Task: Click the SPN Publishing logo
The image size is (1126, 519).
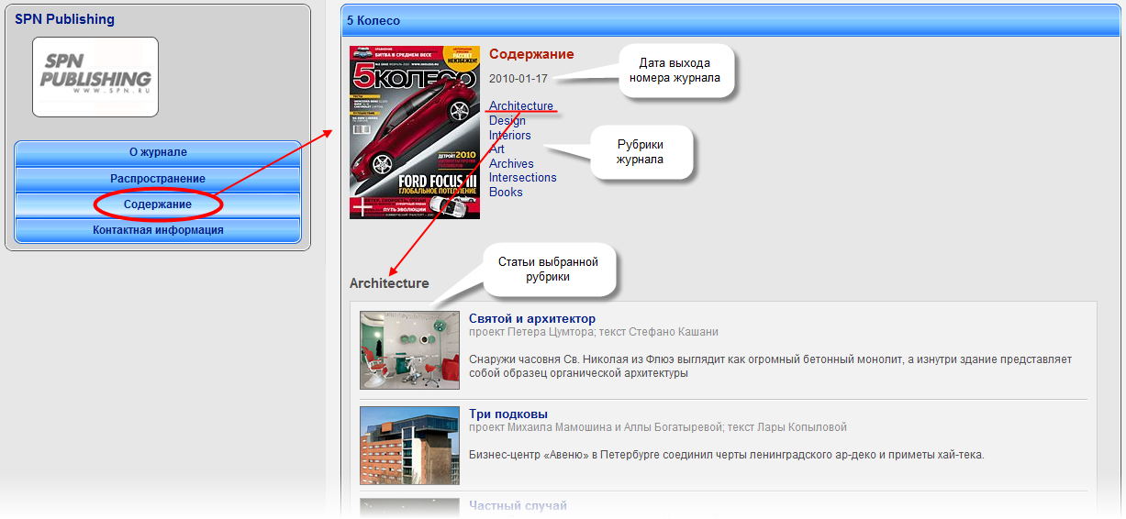Action: (95, 77)
